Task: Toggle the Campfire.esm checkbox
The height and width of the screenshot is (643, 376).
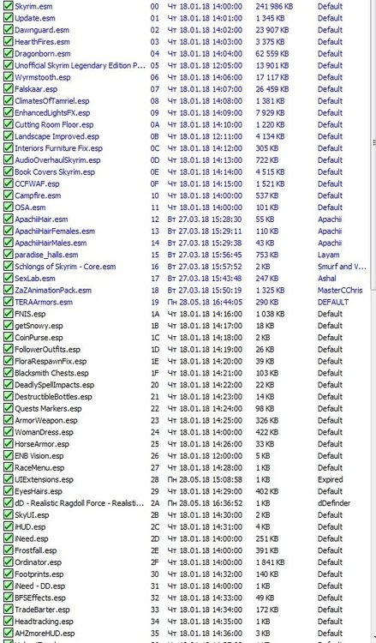Action: (x=8, y=195)
